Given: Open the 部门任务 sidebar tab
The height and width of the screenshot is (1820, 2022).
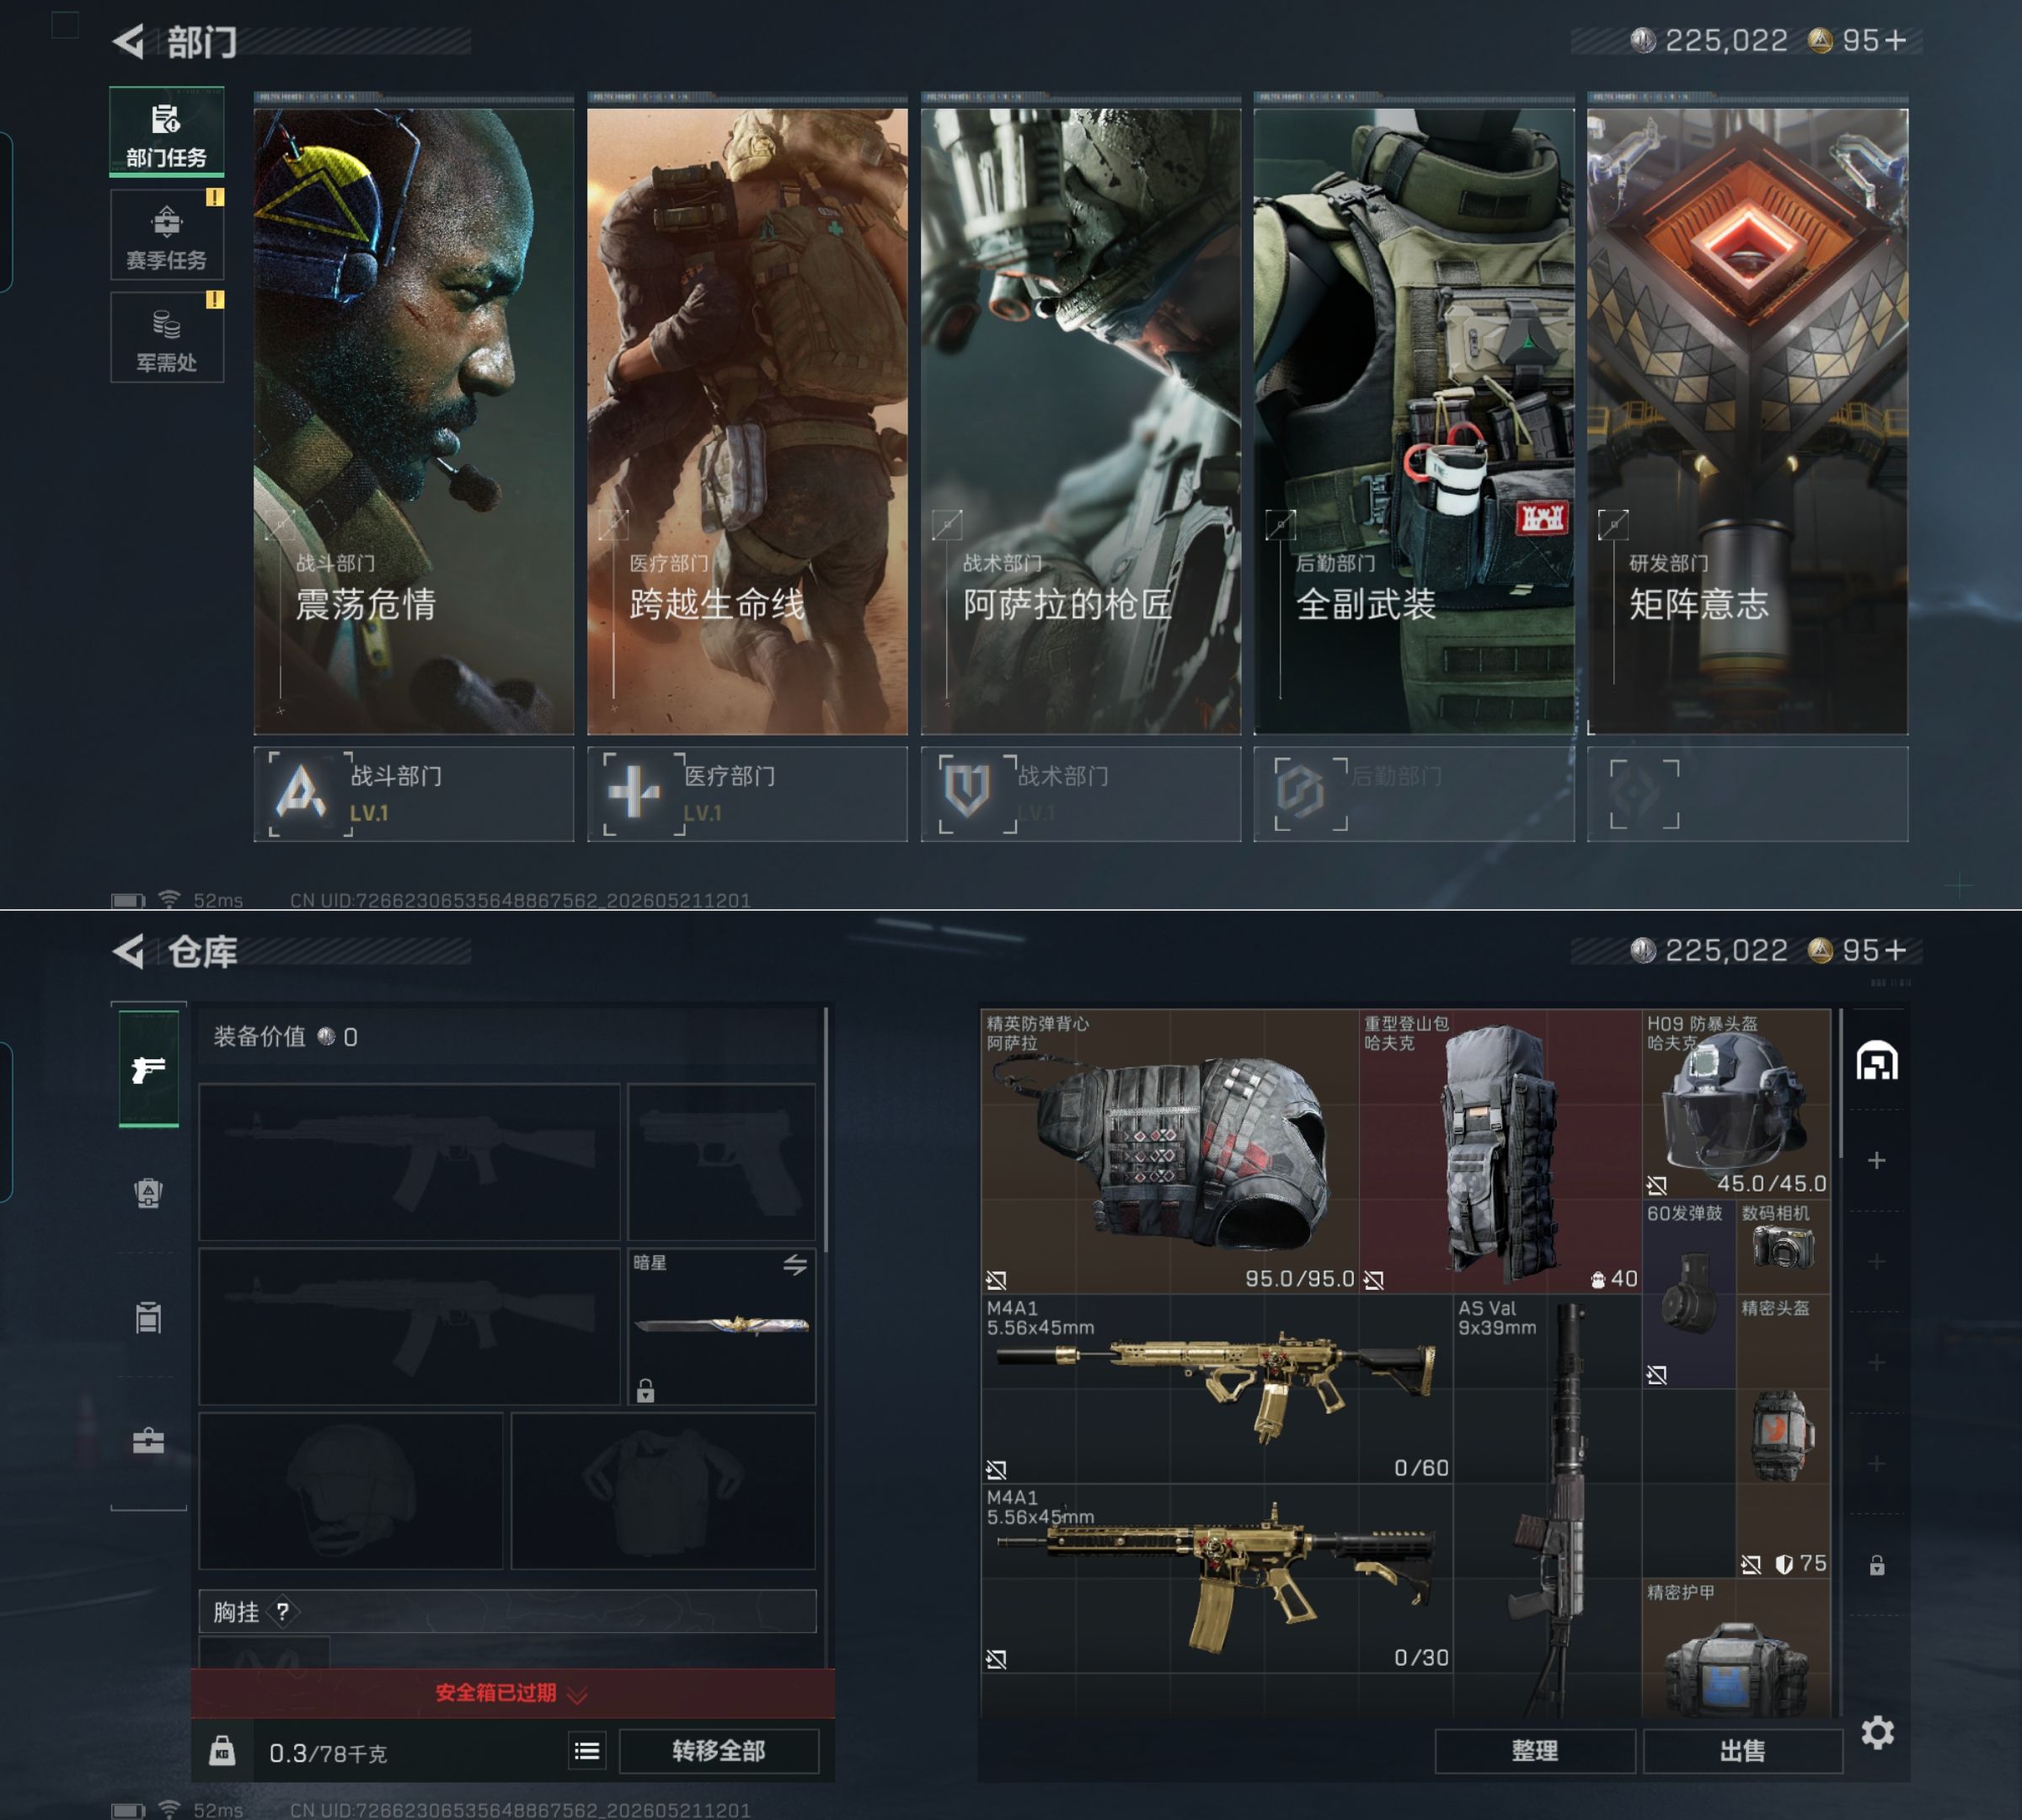Looking at the screenshot, I should [x=166, y=133].
